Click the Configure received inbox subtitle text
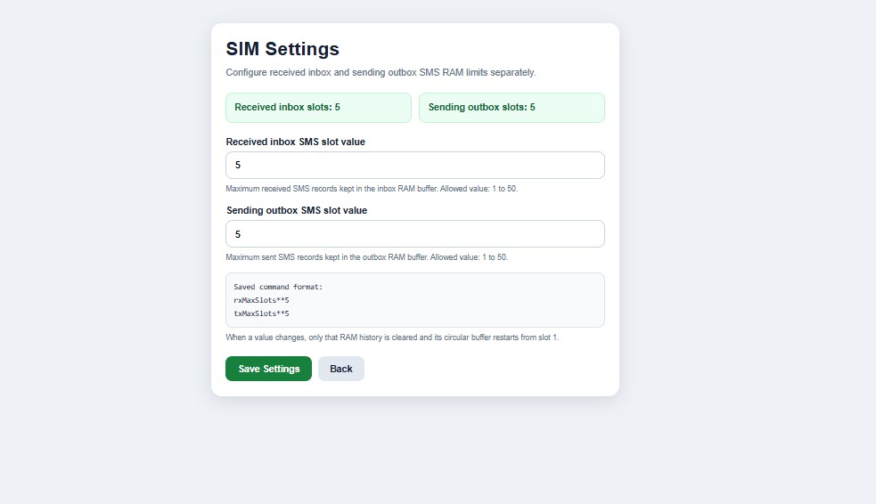Viewport: 876px width, 504px height. pos(381,72)
